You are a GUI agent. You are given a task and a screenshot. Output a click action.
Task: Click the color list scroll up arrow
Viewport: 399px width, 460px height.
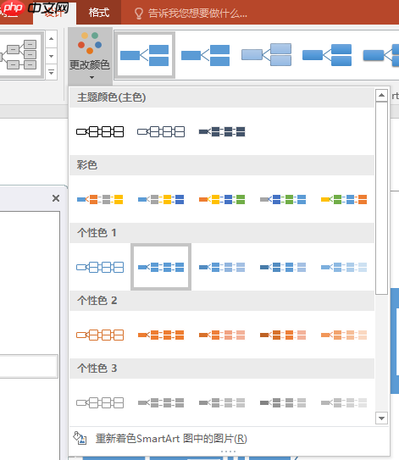click(x=381, y=95)
